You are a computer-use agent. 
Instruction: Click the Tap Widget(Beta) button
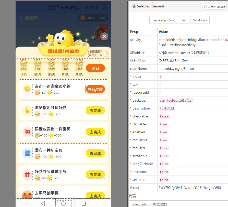[164, 20]
